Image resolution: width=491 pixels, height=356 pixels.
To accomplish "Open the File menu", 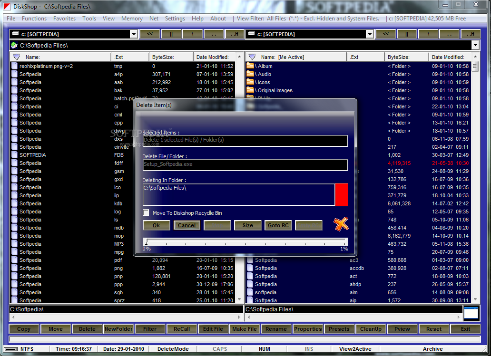I will (x=11, y=19).
